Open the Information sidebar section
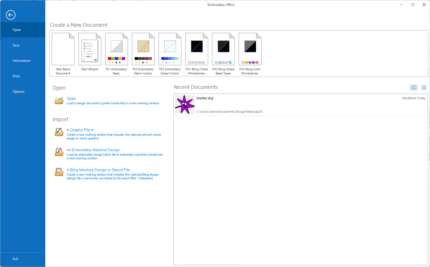 tap(23, 61)
